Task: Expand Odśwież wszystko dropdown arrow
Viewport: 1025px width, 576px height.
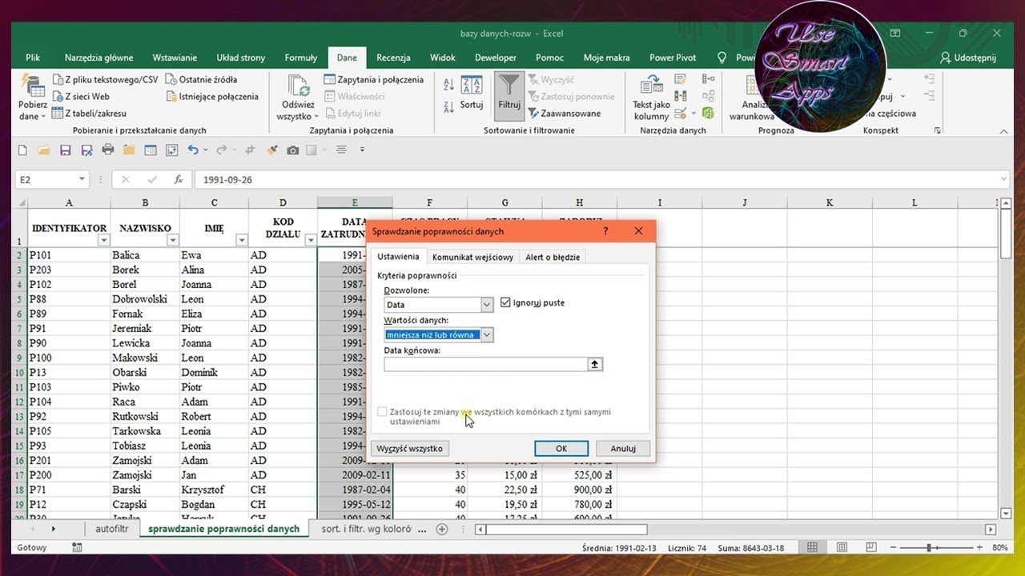Action: pyautogui.click(x=315, y=117)
